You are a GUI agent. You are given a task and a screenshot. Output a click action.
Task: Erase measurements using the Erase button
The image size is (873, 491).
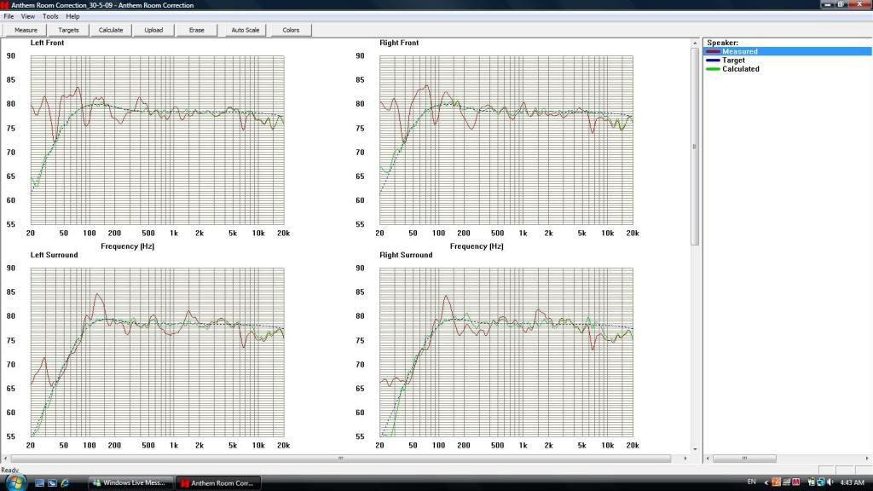[197, 30]
